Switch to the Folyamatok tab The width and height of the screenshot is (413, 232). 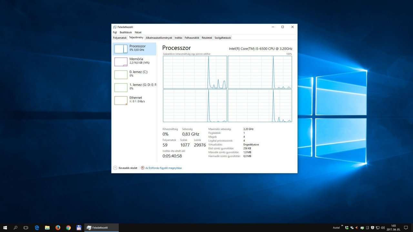coord(120,38)
